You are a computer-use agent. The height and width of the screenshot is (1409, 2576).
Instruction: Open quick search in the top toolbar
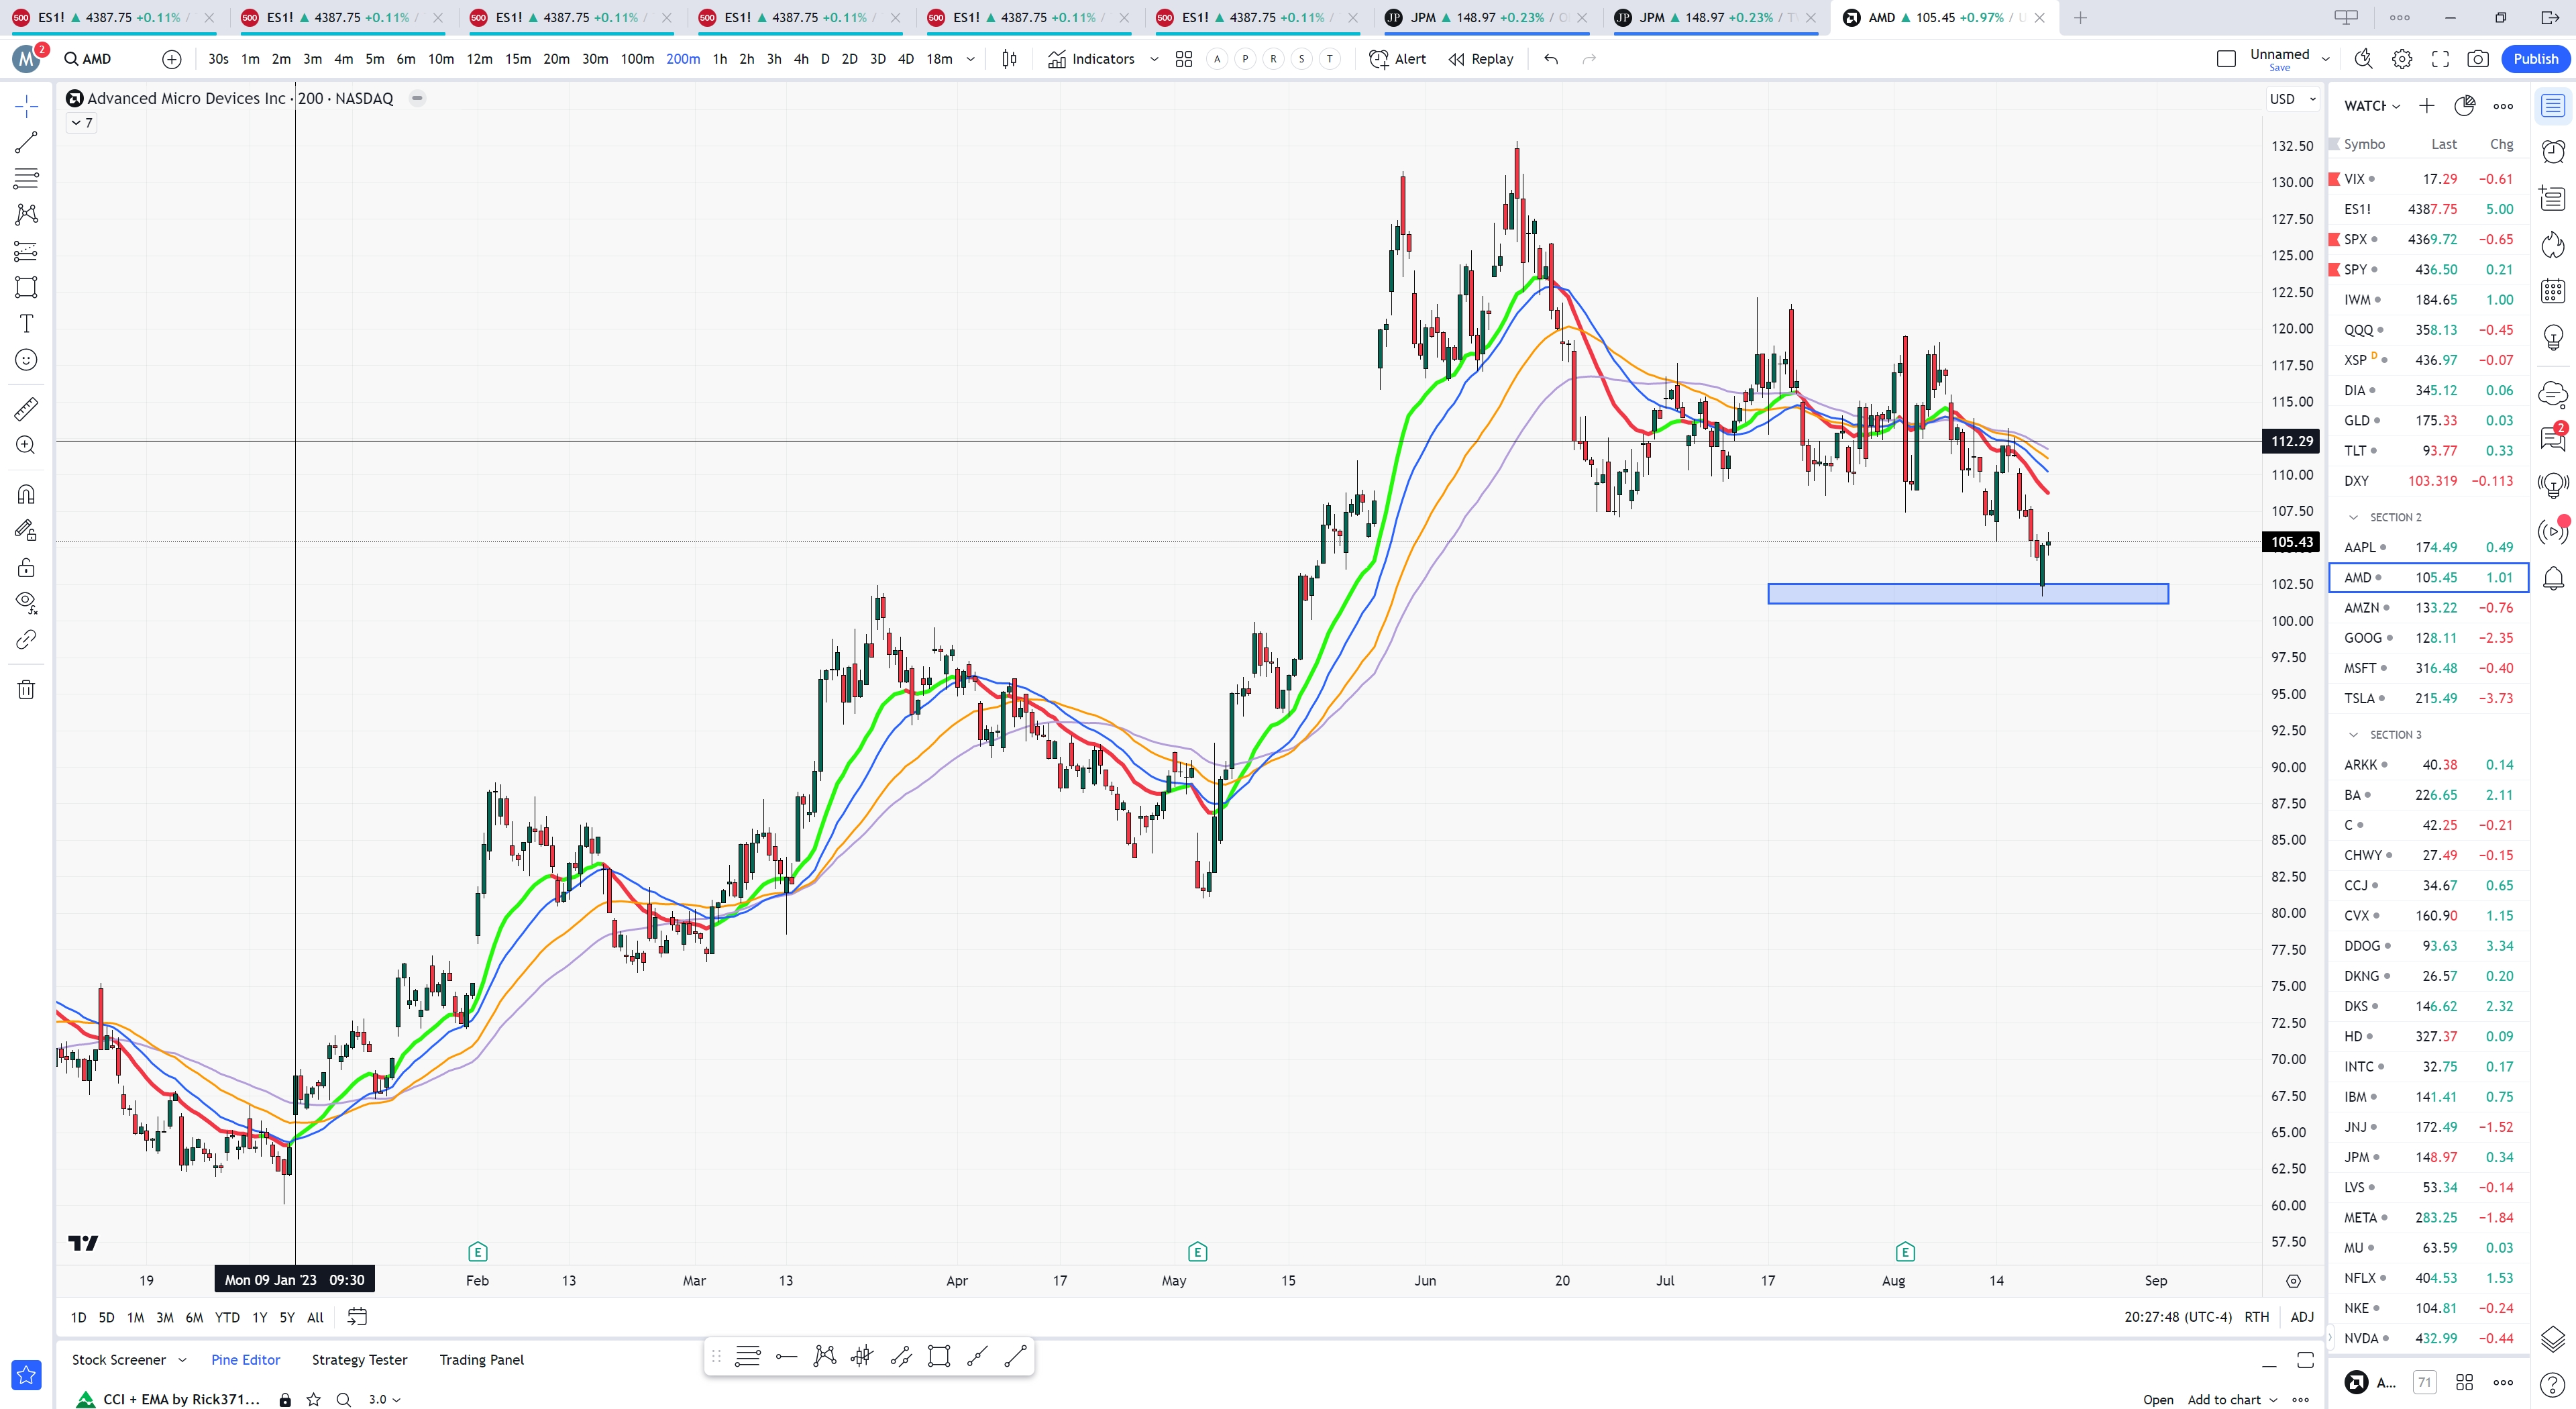click(2363, 59)
